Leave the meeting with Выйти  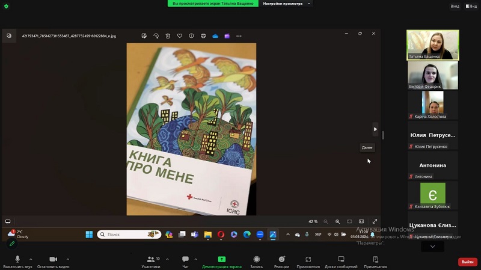[x=468, y=262]
